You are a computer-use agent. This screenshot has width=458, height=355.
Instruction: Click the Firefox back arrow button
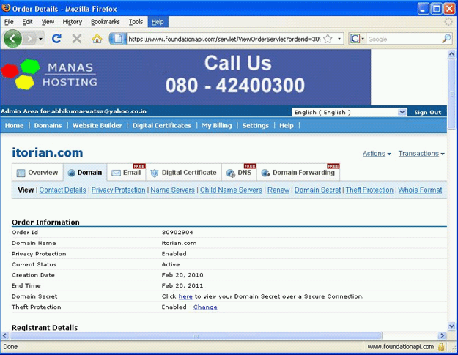(12, 39)
